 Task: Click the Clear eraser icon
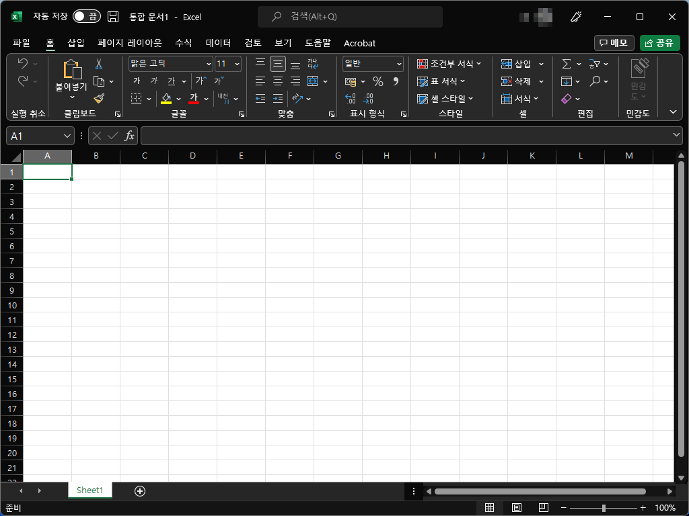(x=567, y=99)
